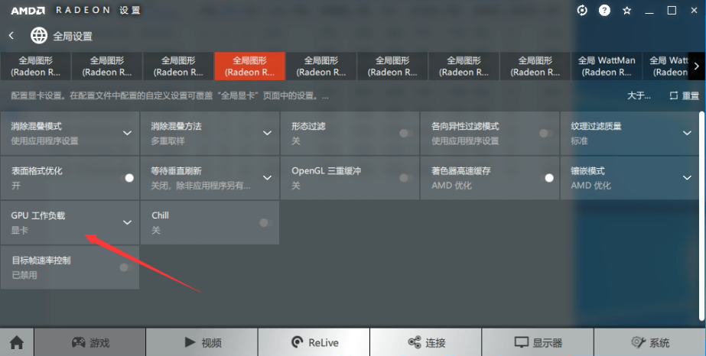Screen dimensions: 706x356
Task: Open the ReLive tab
Action: point(314,342)
